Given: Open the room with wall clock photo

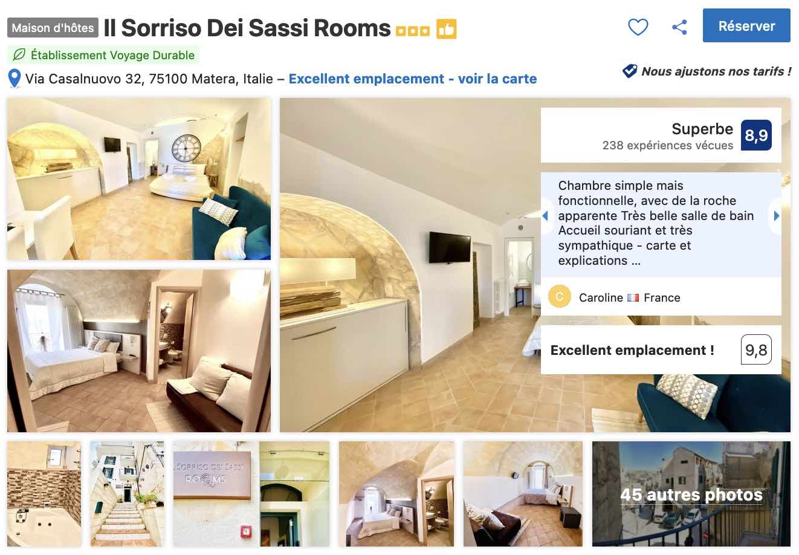Looking at the screenshot, I should 140,179.
